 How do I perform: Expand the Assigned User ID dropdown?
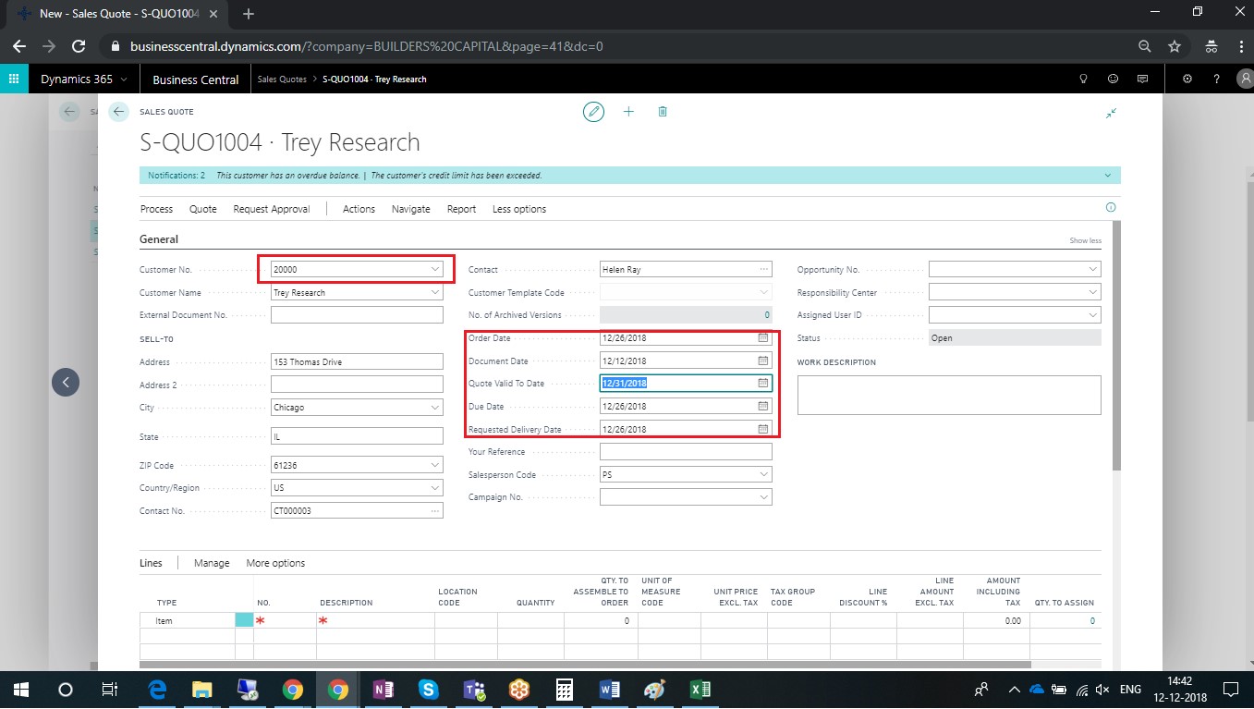coord(1092,315)
